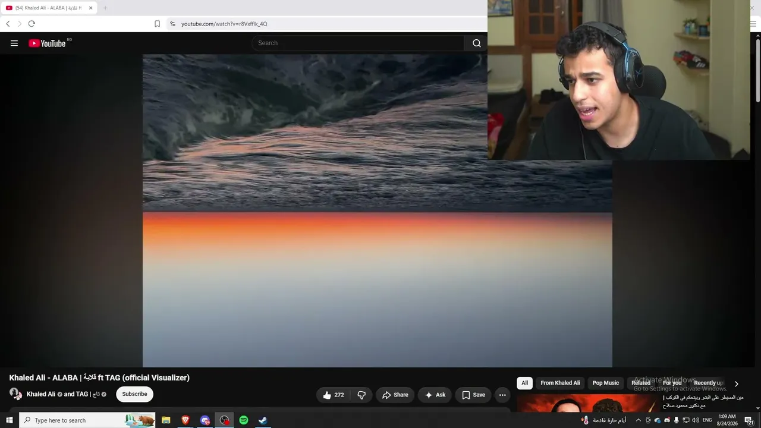The height and width of the screenshot is (428, 761).
Task: Save the video to a playlist
Action: 473,395
